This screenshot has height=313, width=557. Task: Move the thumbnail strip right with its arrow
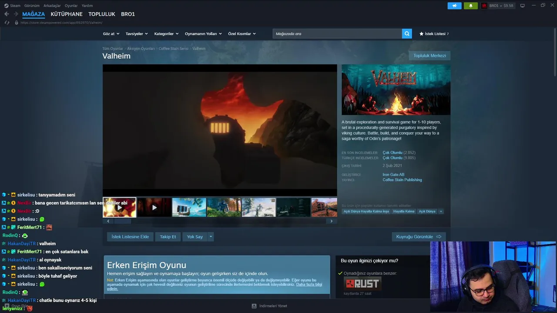(x=331, y=221)
